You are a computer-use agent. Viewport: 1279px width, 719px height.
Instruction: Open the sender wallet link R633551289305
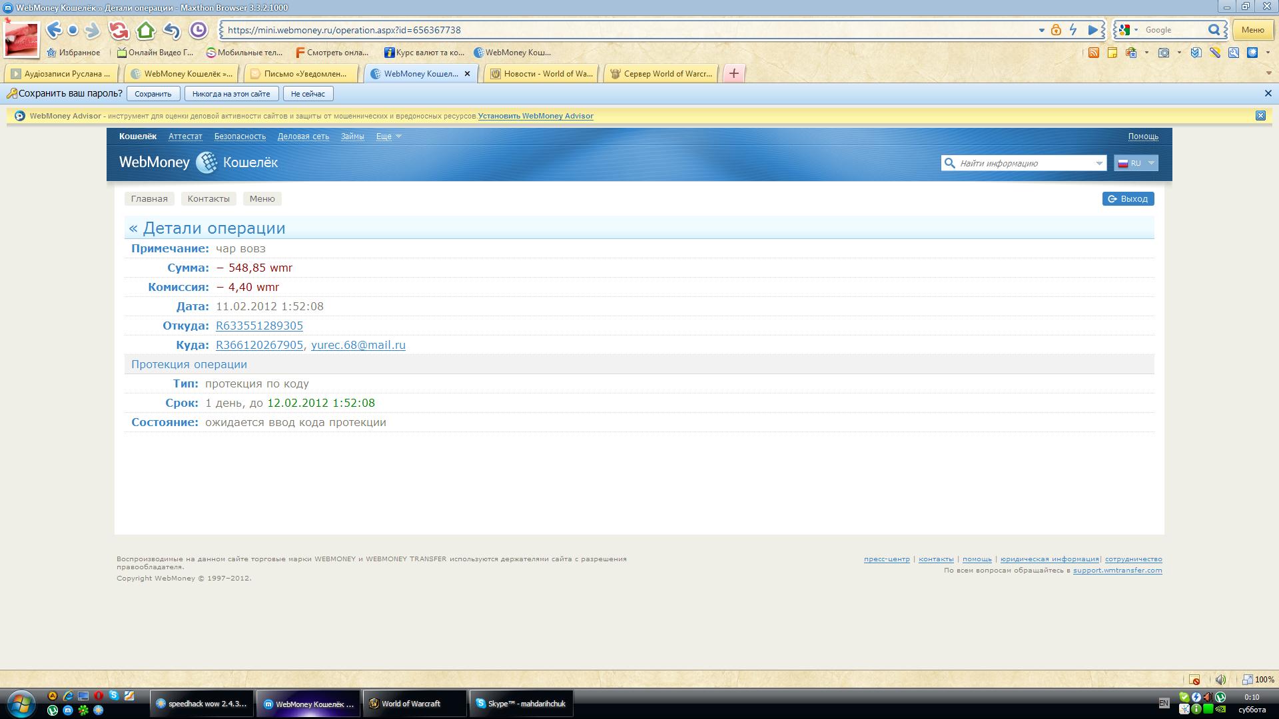(259, 326)
